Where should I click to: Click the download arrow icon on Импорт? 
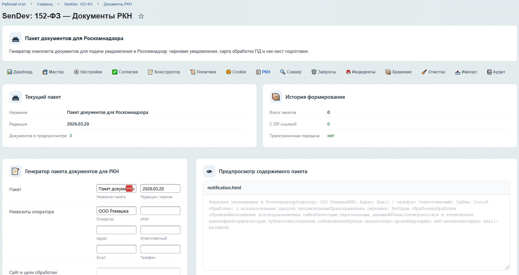[x=457, y=72]
